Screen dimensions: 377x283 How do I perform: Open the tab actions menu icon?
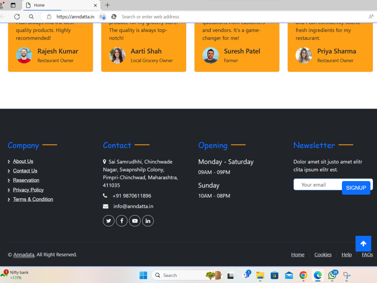[x=13, y=5]
